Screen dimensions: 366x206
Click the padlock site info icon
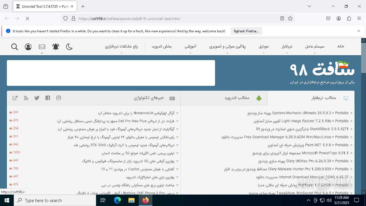coord(73,19)
